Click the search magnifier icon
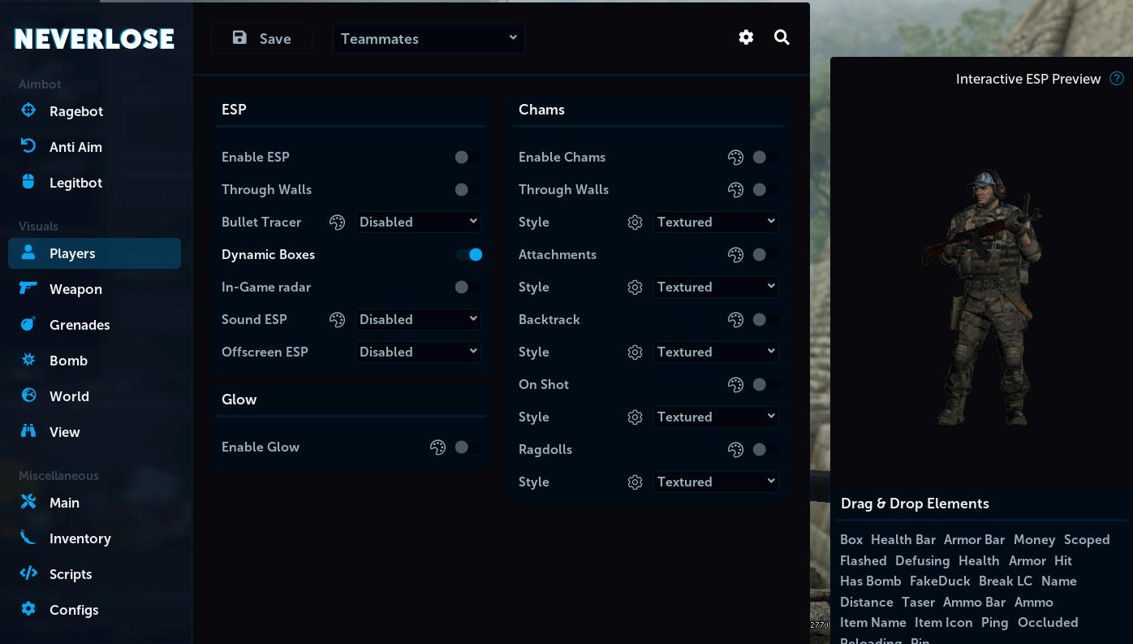The image size is (1133, 644). pos(782,37)
